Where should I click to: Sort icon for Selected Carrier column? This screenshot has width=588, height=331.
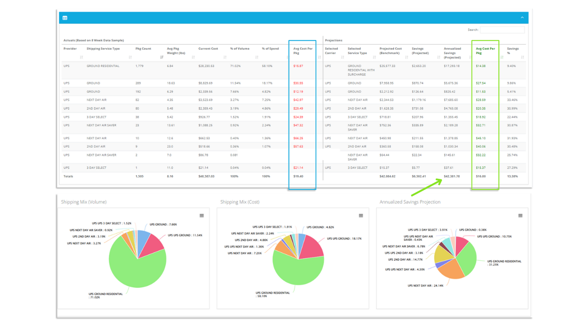(x=343, y=57)
